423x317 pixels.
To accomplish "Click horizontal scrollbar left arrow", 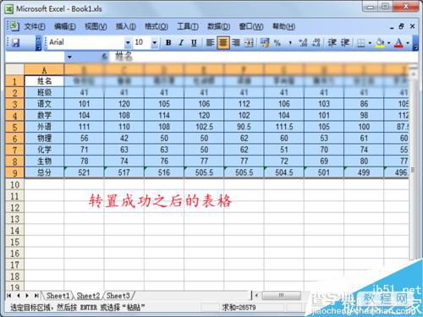I will click(x=256, y=295).
